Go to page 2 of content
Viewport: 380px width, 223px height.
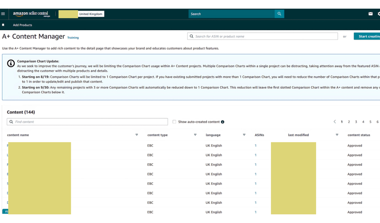(349, 122)
